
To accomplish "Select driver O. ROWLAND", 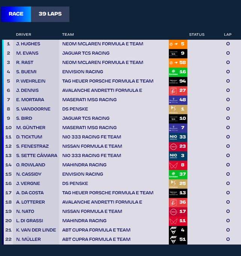I will 30,165.
